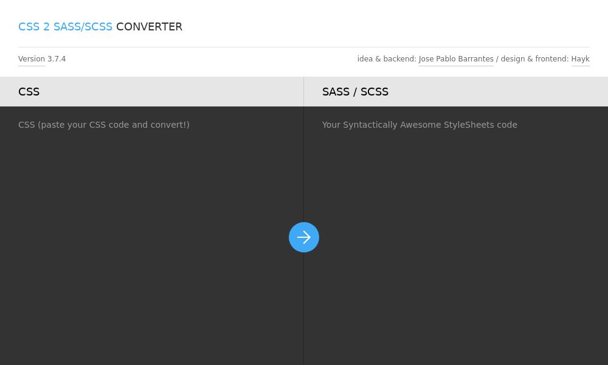Click the 3.7.4 version number
Screen dimensions: 608x365
[57, 59]
